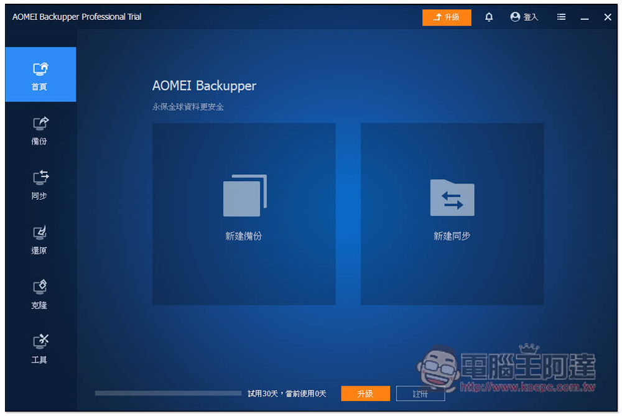
Task: Click the AOMEI Backupper heading
Action: coord(204,86)
